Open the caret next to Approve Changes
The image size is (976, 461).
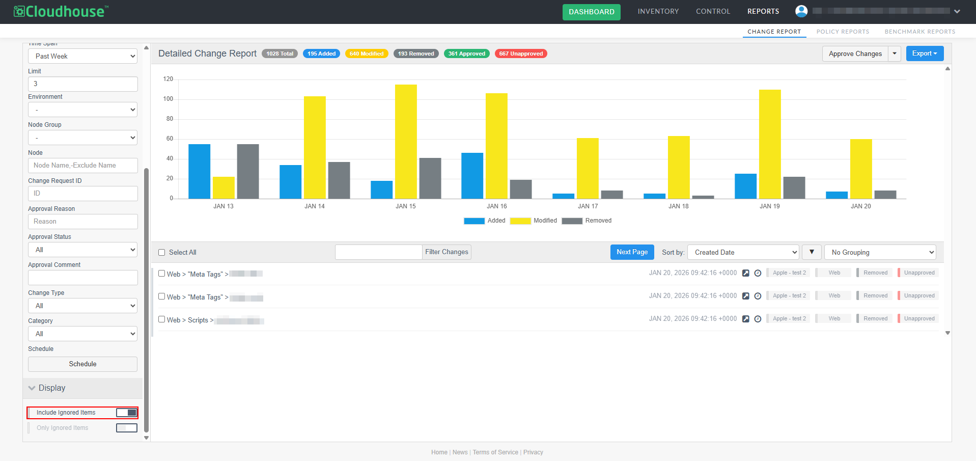pos(895,53)
